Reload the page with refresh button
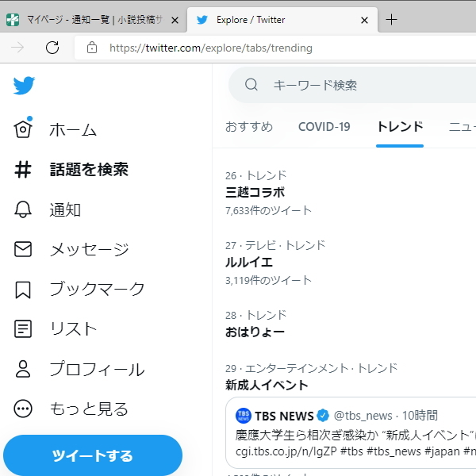476x476 pixels. [52, 48]
